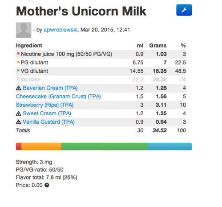Click the warning triangle beside Vanilla Custard
This screenshot has width=222, height=207.
click(19, 122)
